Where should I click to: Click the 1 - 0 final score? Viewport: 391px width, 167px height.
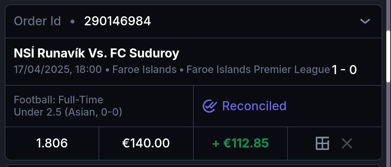pos(344,70)
